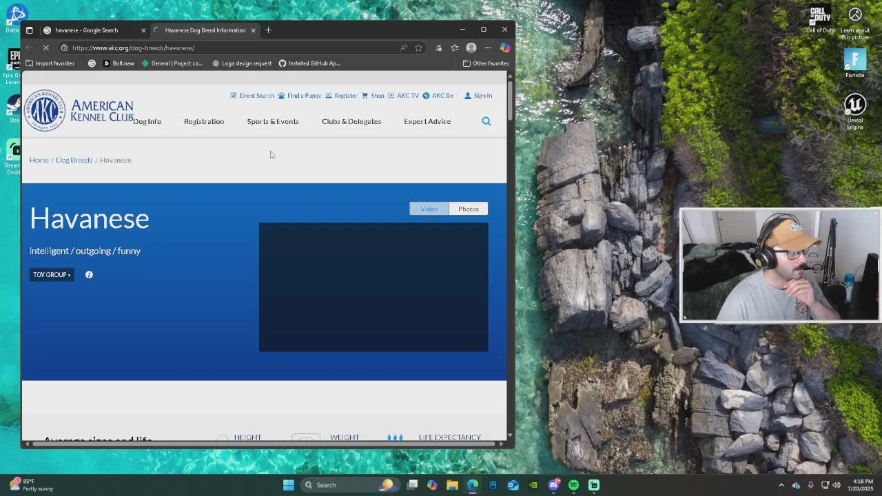Click the Register top link

(341, 96)
